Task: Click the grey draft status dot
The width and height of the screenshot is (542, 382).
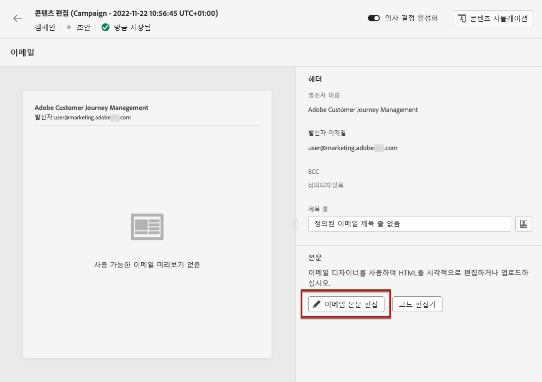Action: coord(69,27)
